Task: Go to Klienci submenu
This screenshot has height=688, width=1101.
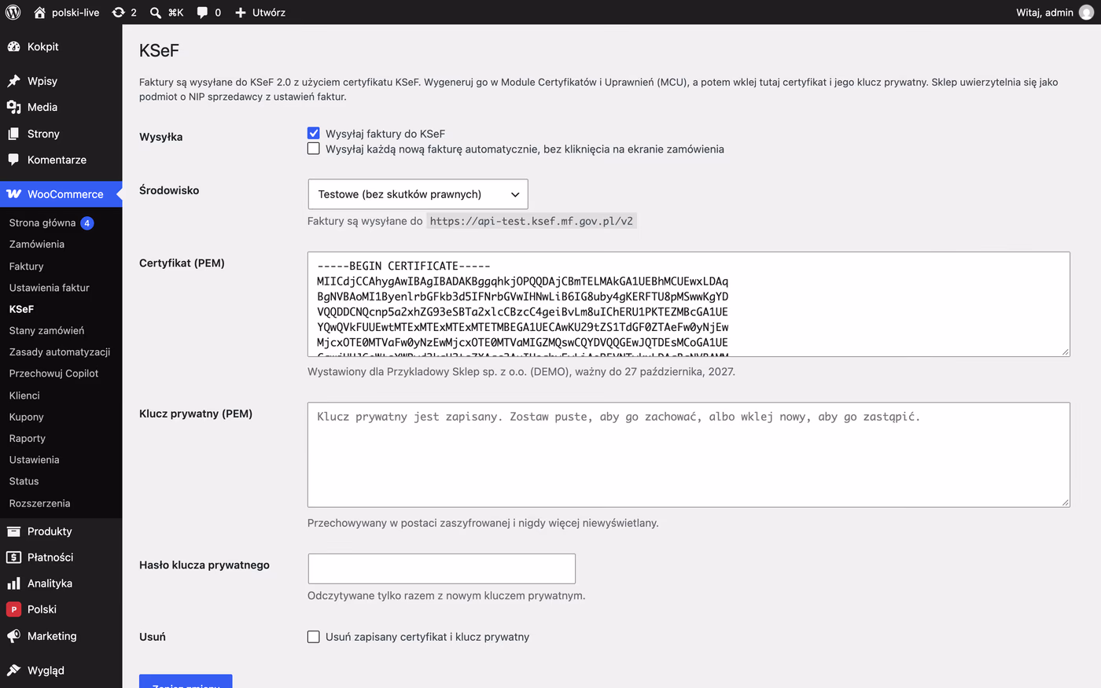Action: (x=24, y=396)
